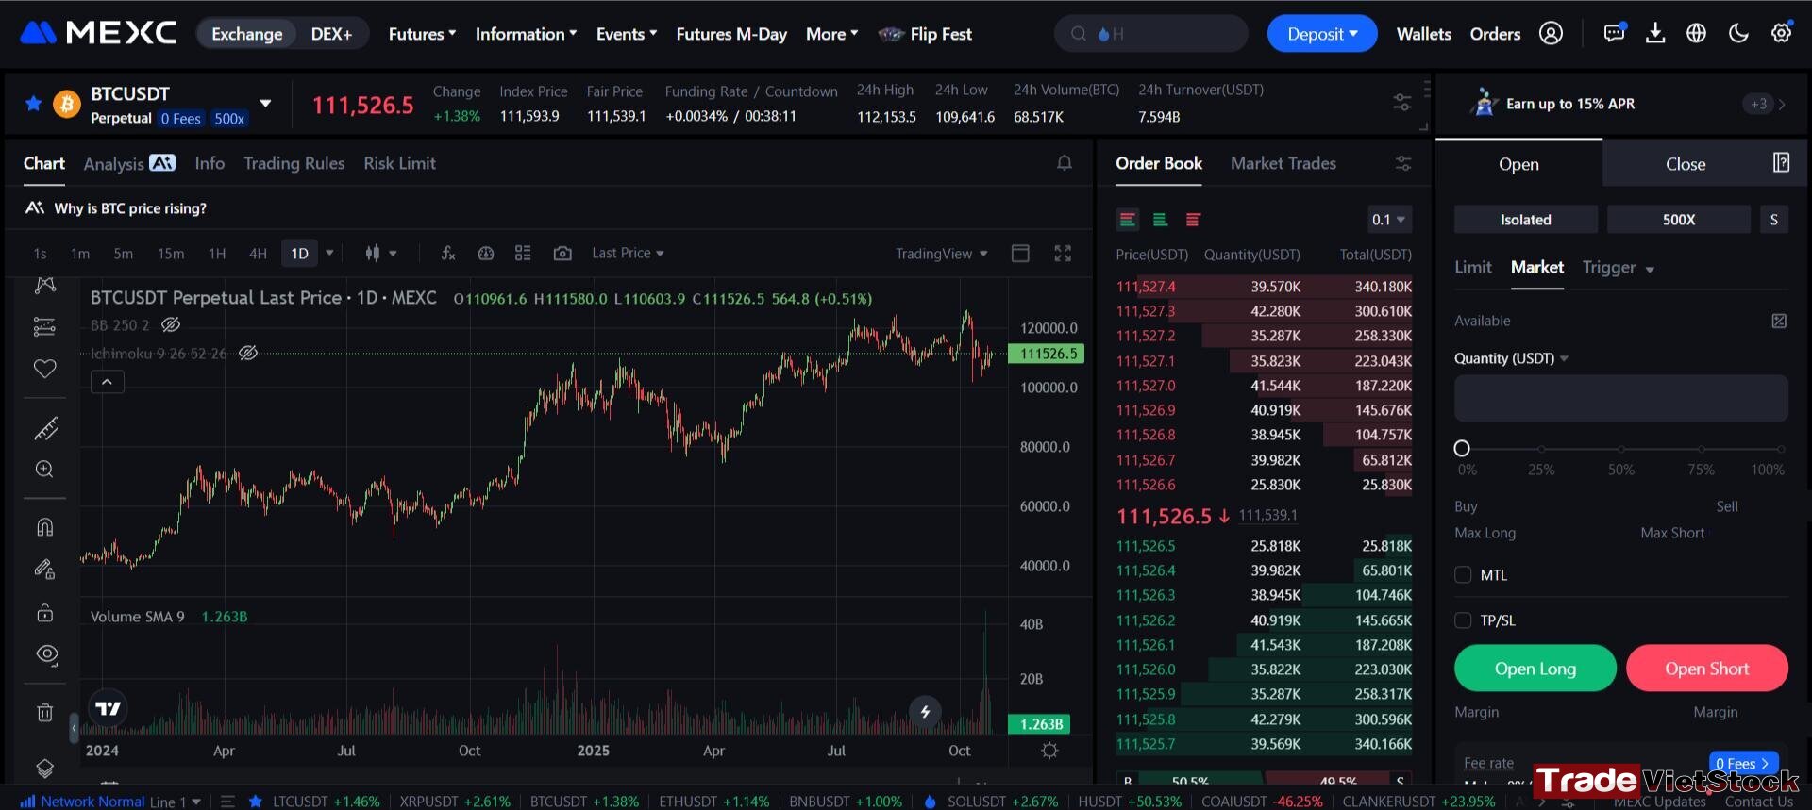Select the Limit order tab
Image resolution: width=1812 pixels, height=810 pixels.
coord(1472,267)
